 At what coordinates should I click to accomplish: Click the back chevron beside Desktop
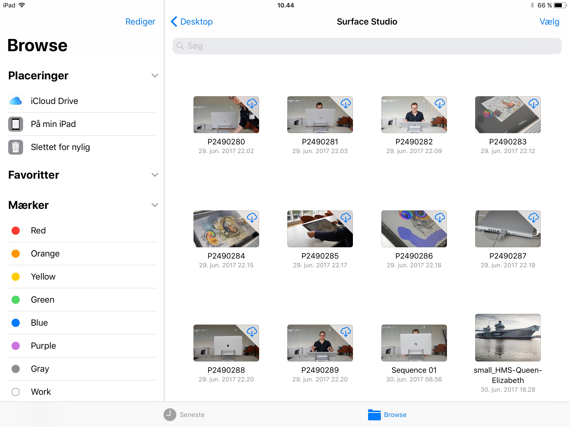(174, 22)
